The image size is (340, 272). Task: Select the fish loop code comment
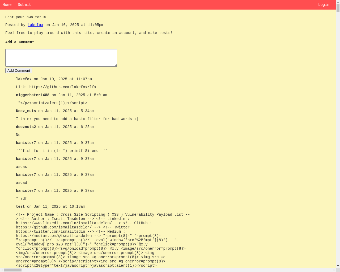62,151
